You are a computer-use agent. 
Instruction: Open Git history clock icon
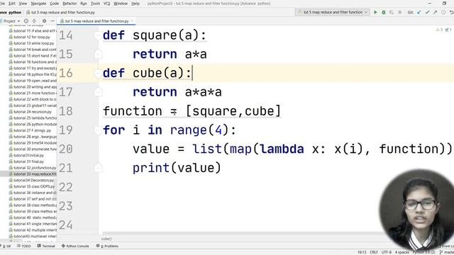(443, 13)
